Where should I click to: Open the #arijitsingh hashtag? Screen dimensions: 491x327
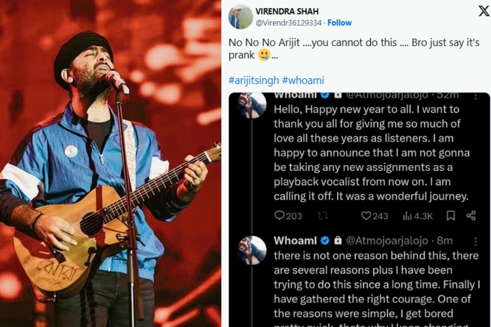point(254,80)
